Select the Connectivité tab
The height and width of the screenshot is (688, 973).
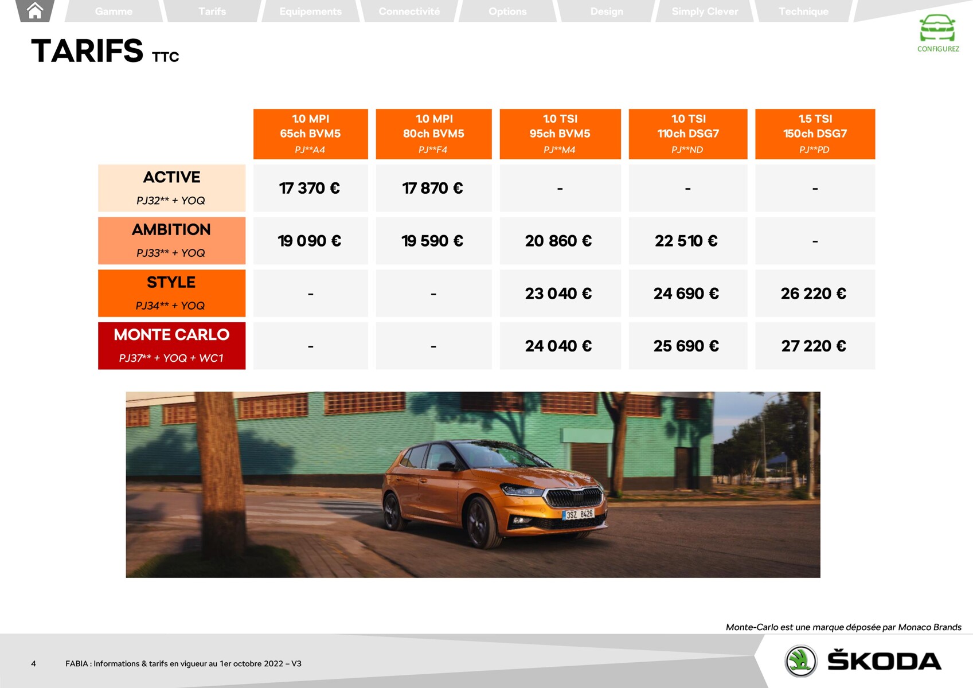(409, 11)
